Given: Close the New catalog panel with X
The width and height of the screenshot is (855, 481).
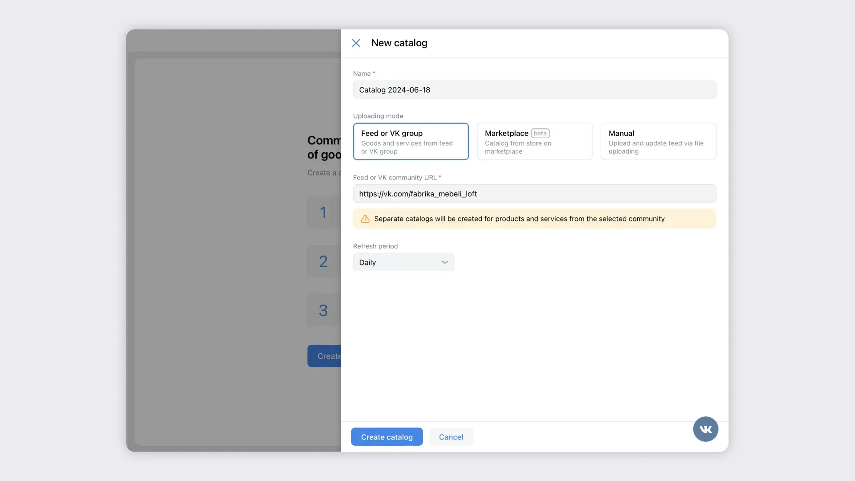Looking at the screenshot, I should click(356, 43).
